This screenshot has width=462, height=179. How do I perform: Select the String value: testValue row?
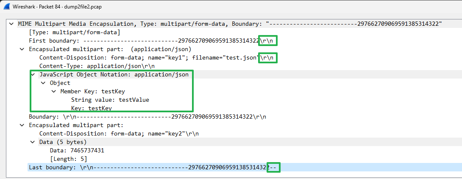110,100
